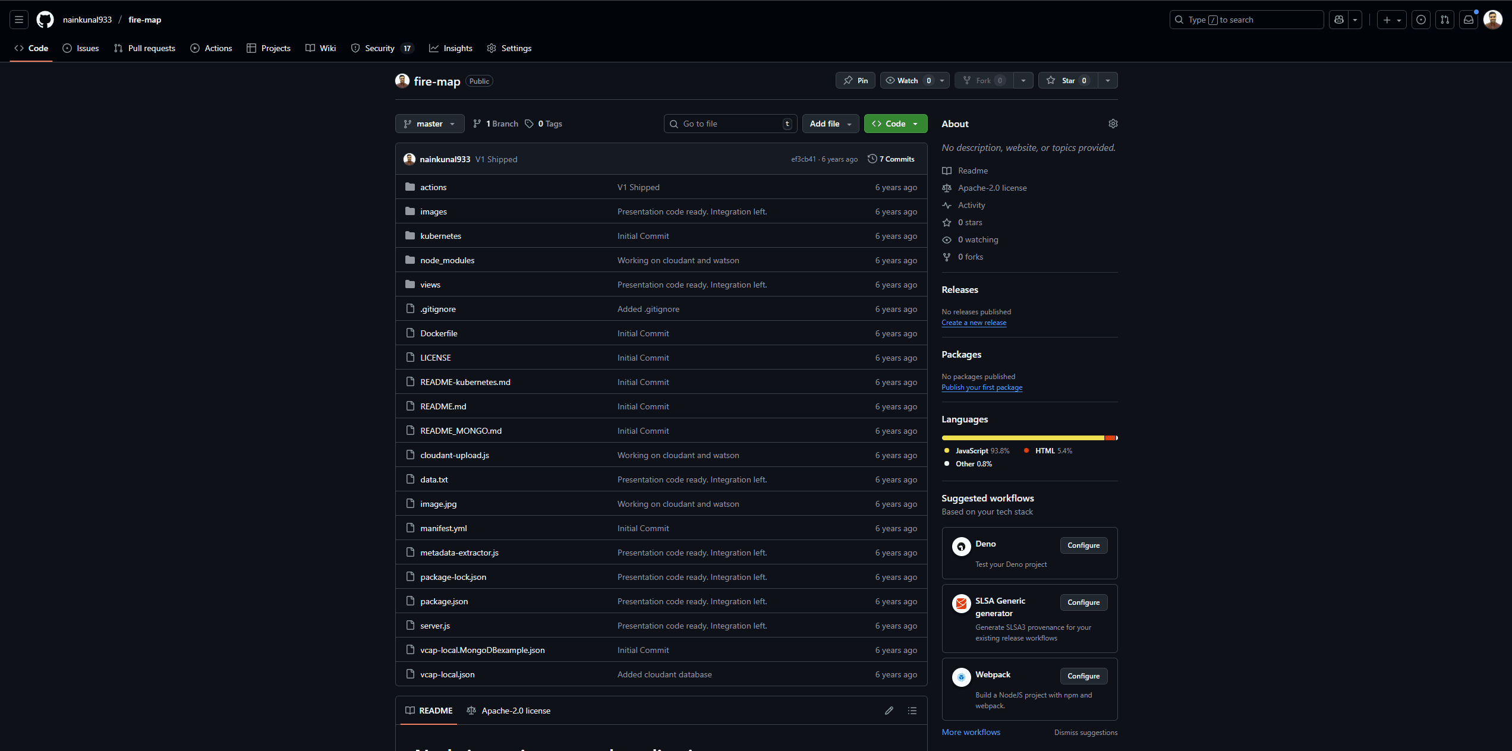Click the About settings gear icon
Image resolution: width=1512 pixels, height=751 pixels.
(1113, 124)
